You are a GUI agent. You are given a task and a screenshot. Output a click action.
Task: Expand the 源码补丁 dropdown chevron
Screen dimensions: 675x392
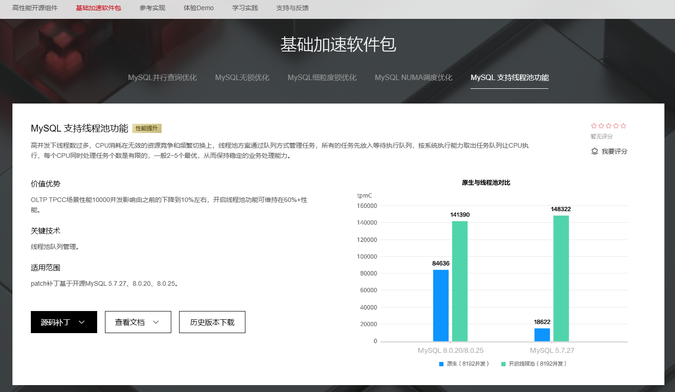(x=82, y=322)
